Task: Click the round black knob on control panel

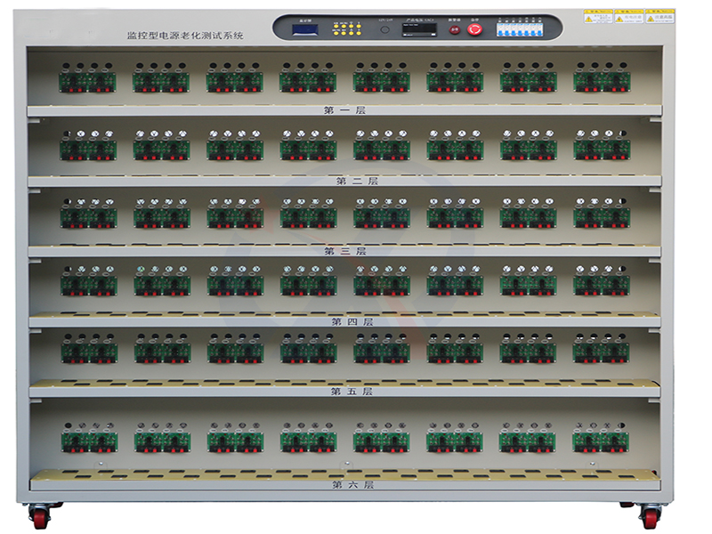Action: tap(384, 29)
